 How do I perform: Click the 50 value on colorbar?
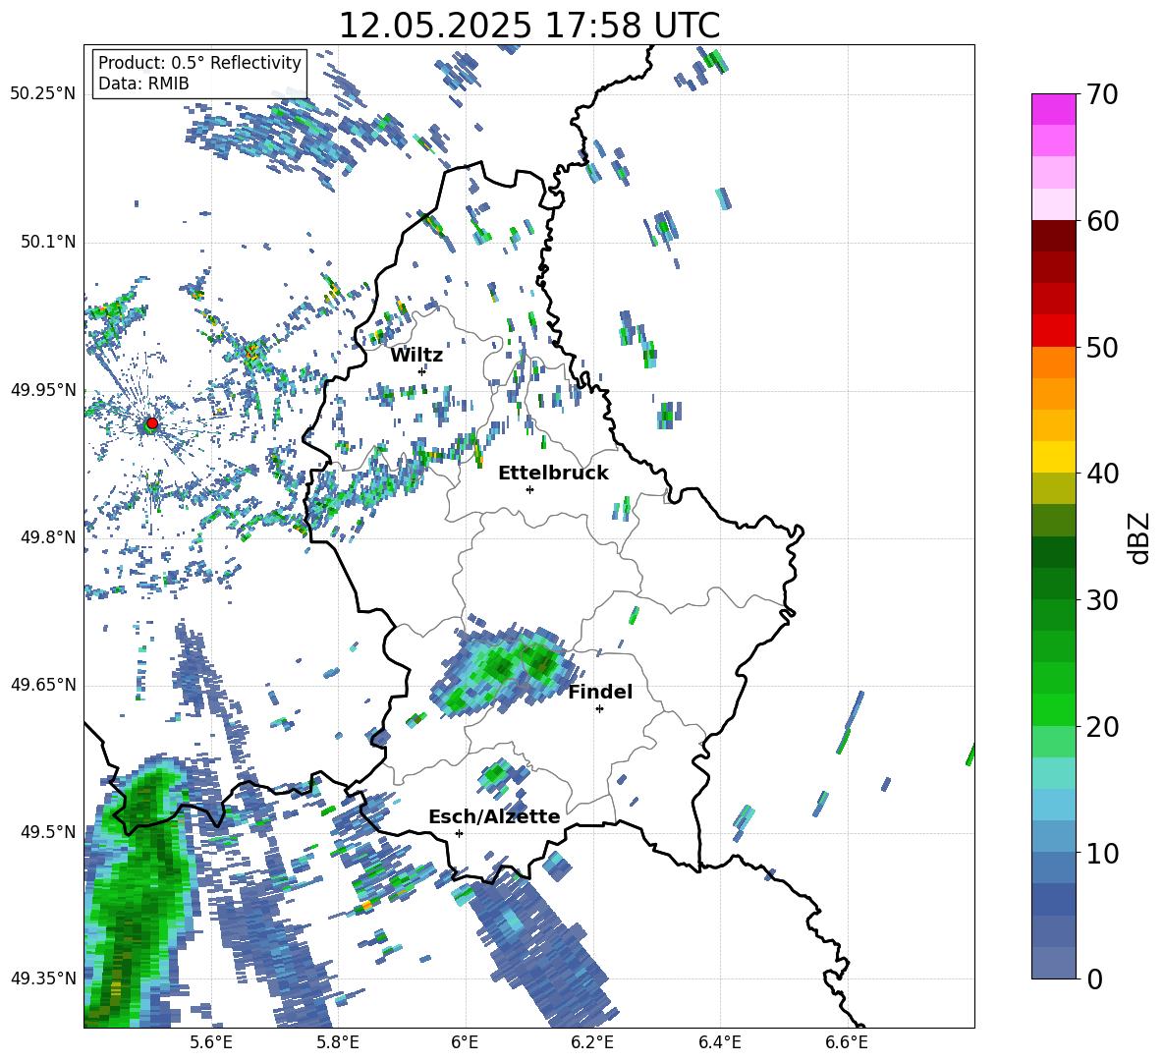pyautogui.click(x=1102, y=348)
